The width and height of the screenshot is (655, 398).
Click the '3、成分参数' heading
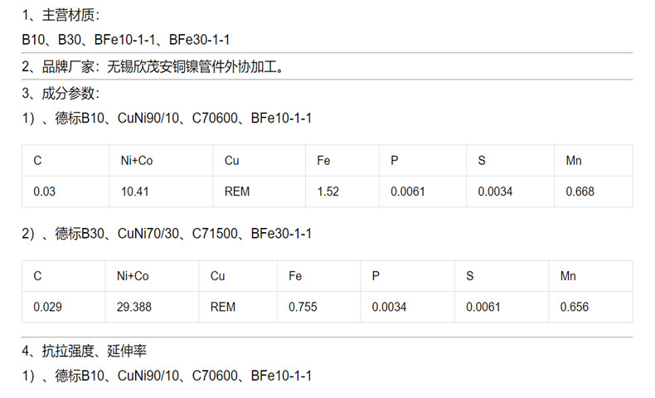click(61, 93)
